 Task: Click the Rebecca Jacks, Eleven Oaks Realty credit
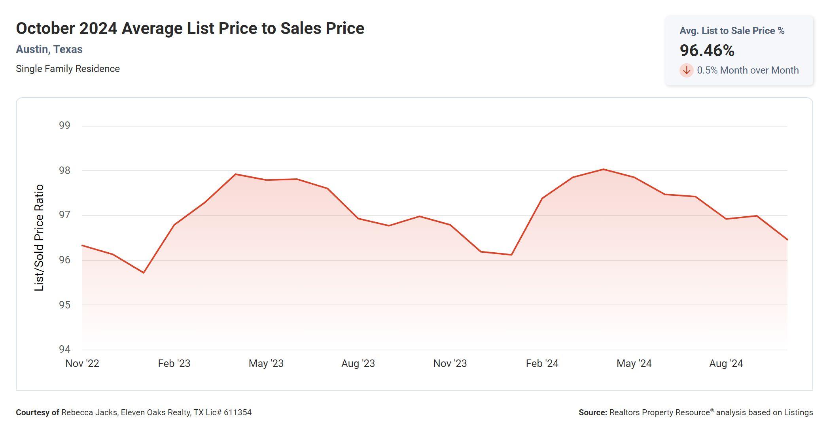(x=156, y=412)
